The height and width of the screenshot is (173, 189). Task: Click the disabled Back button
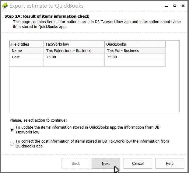(76, 163)
